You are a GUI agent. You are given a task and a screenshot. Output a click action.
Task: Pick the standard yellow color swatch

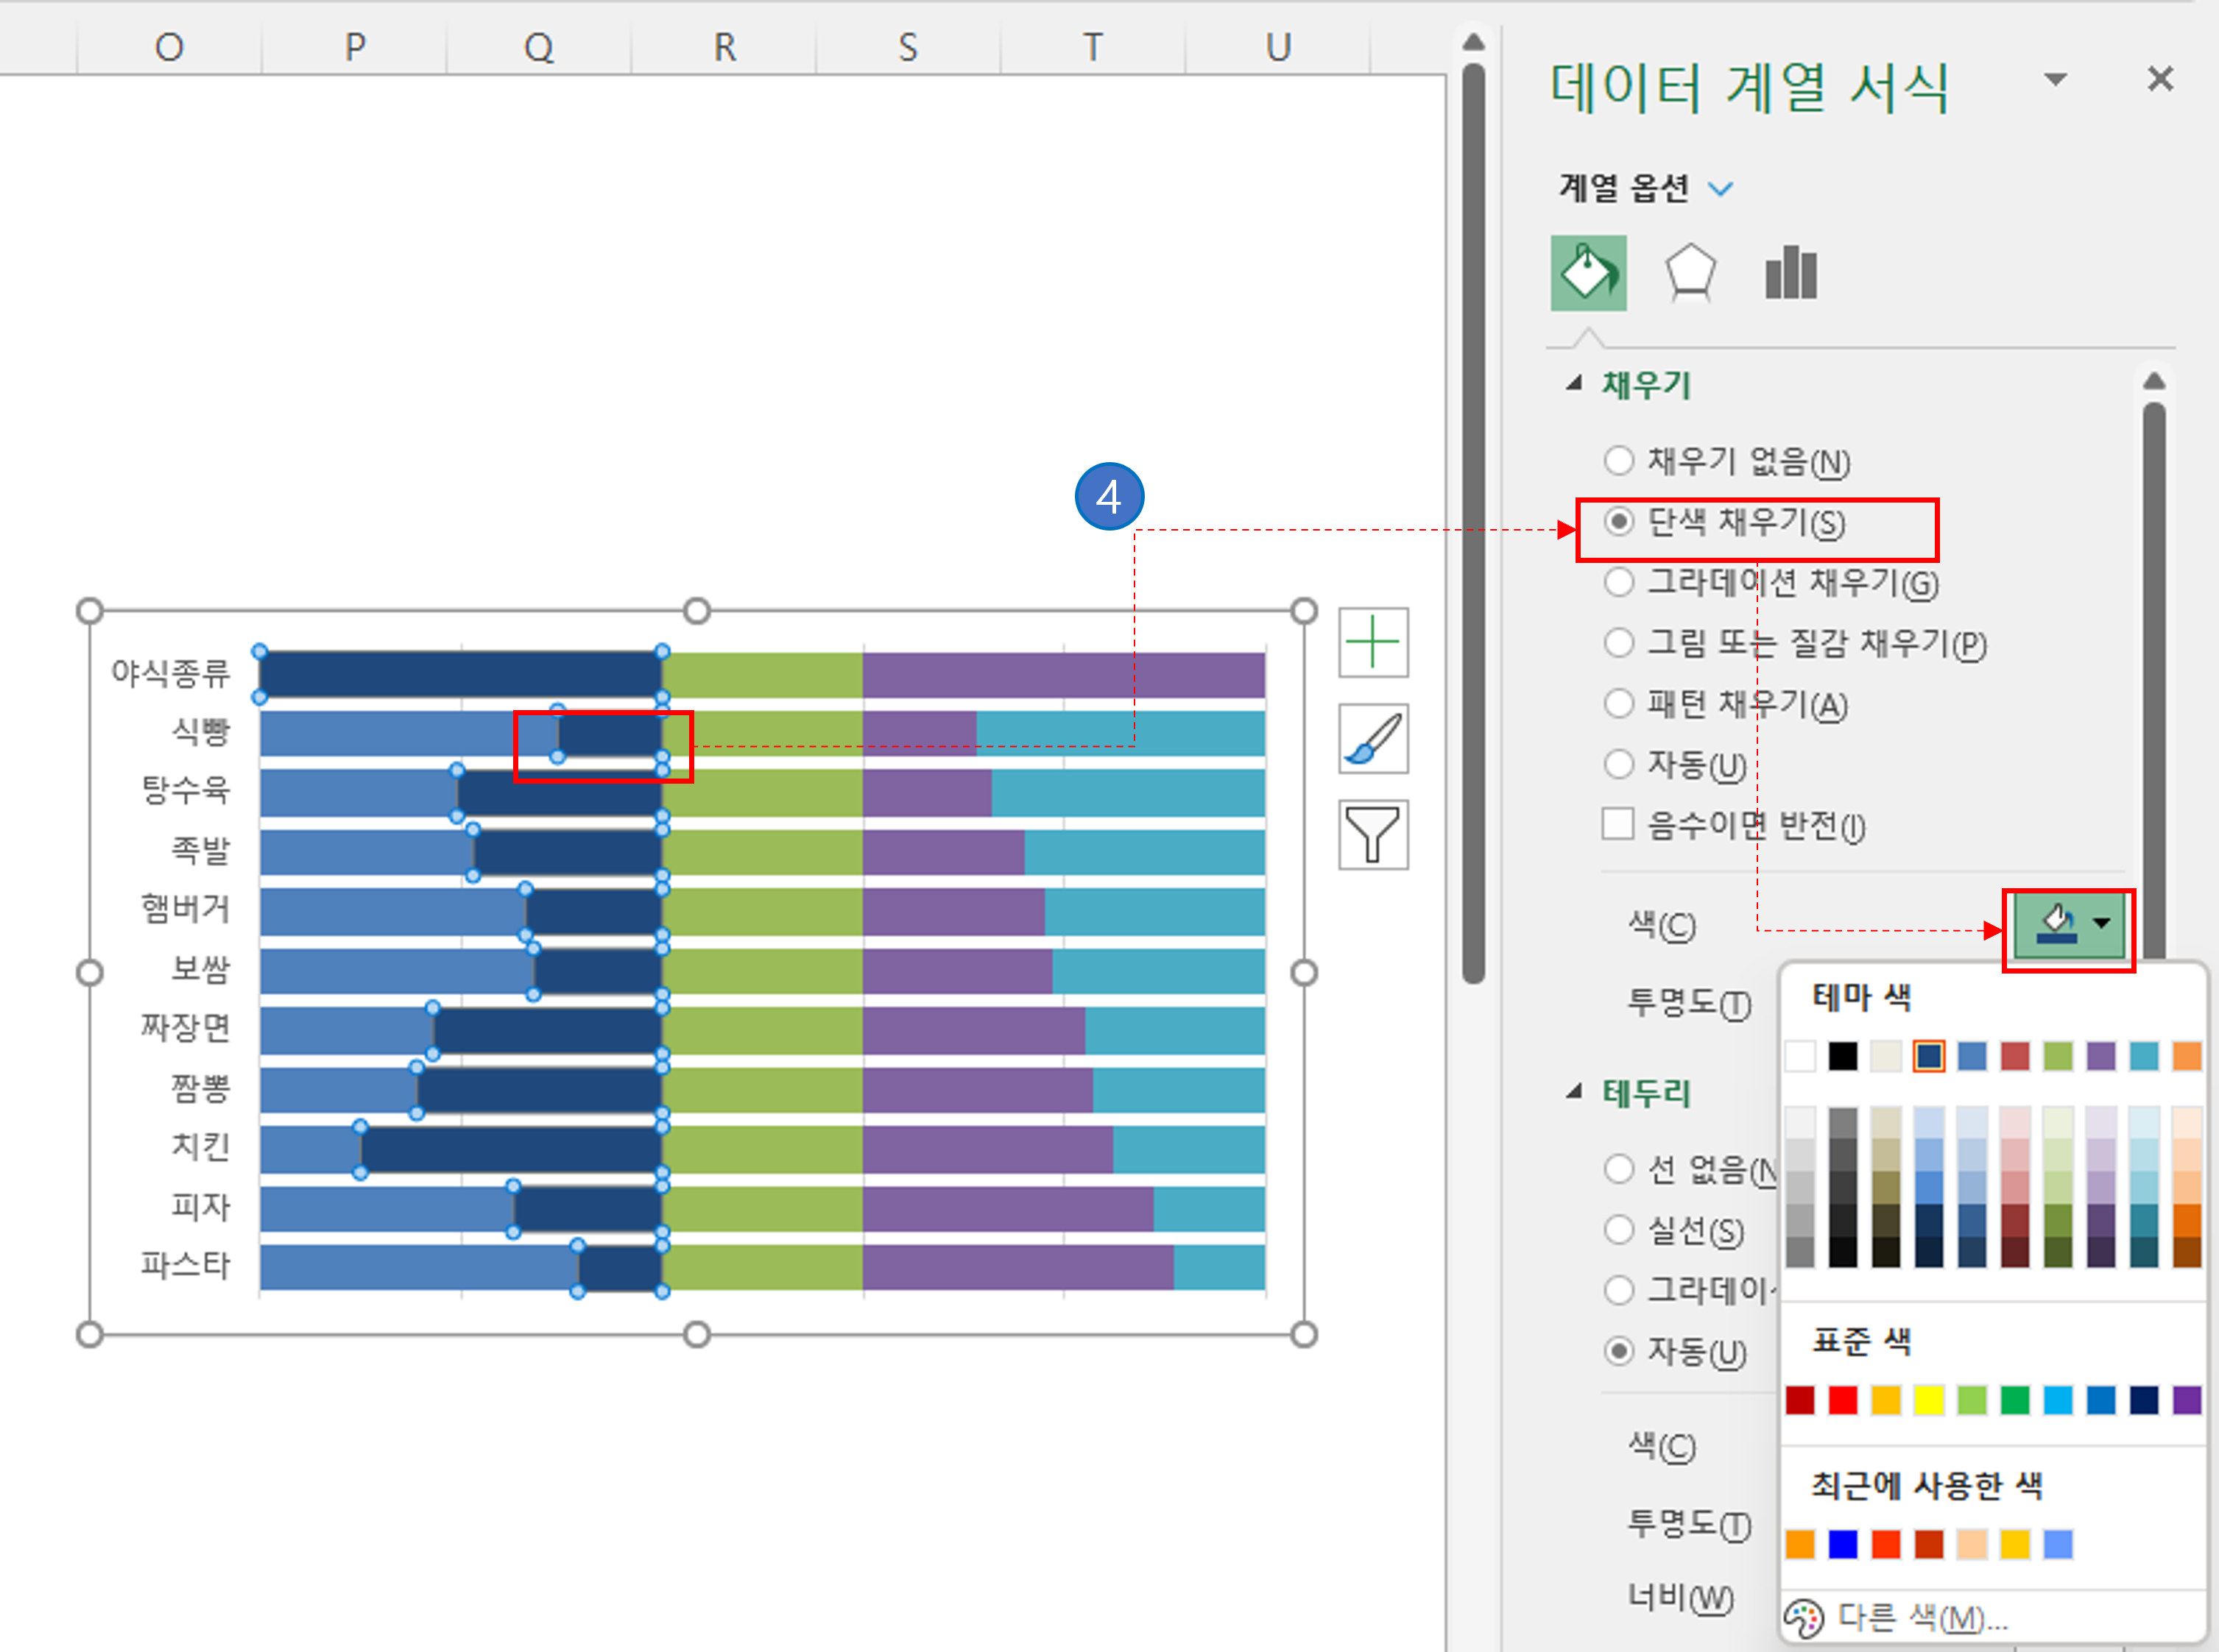(1928, 1400)
